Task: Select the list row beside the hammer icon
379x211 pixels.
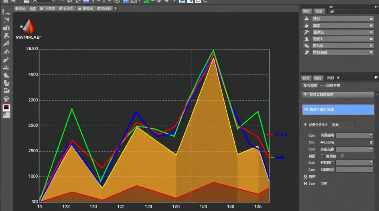Action: click(342, 32)
